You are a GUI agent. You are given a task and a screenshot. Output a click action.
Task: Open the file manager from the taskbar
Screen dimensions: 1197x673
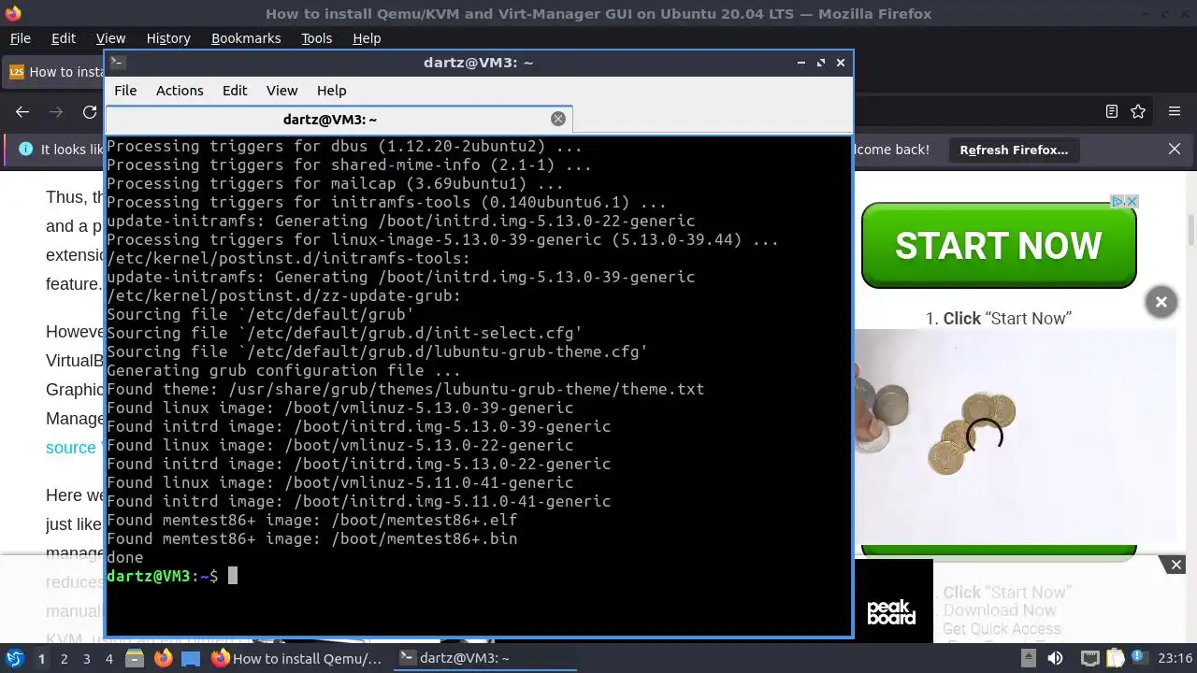click(x=135, y=658)
